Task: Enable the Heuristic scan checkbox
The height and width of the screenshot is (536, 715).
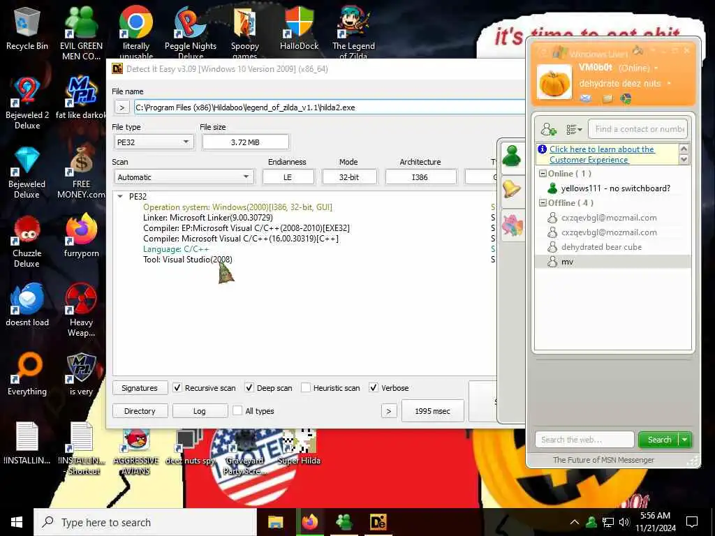Action: point(306,388)
